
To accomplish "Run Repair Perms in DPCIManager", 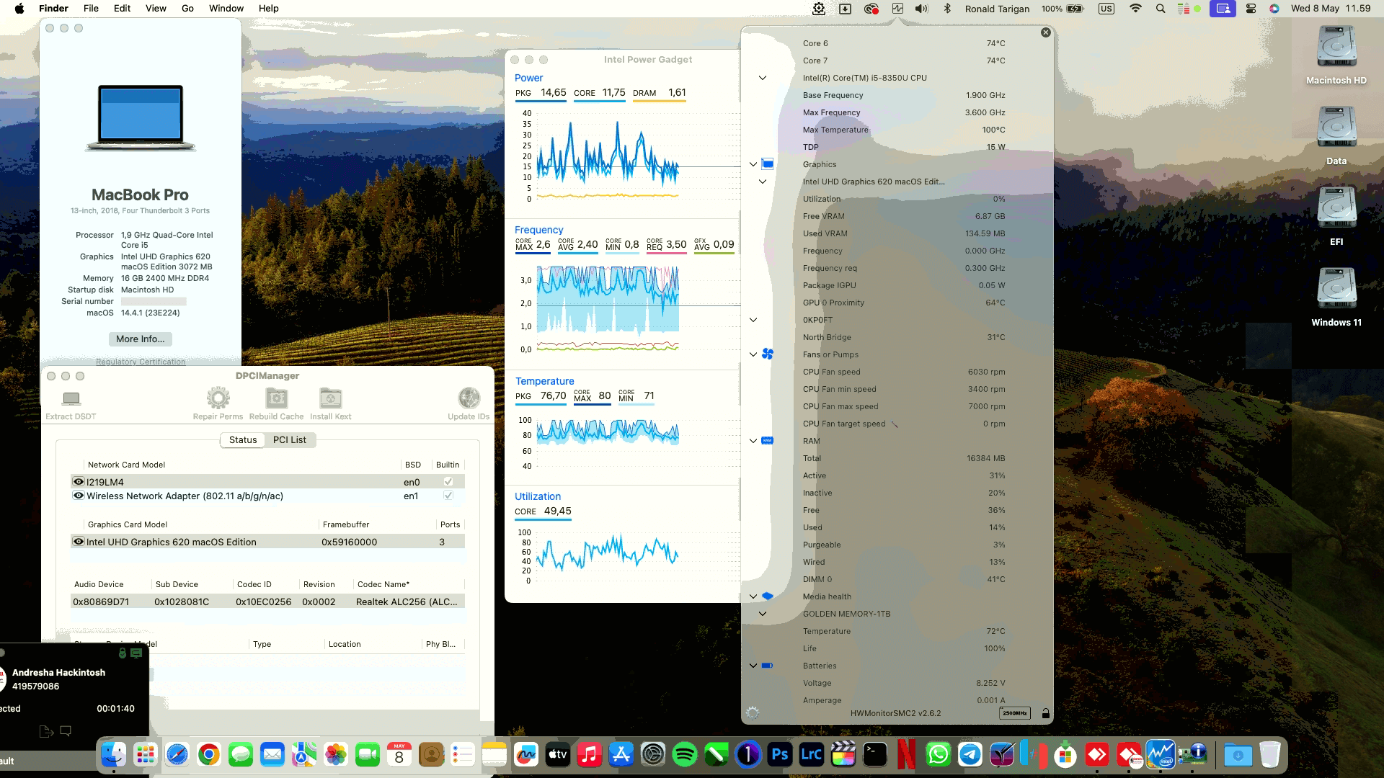I will click(218, 398).
